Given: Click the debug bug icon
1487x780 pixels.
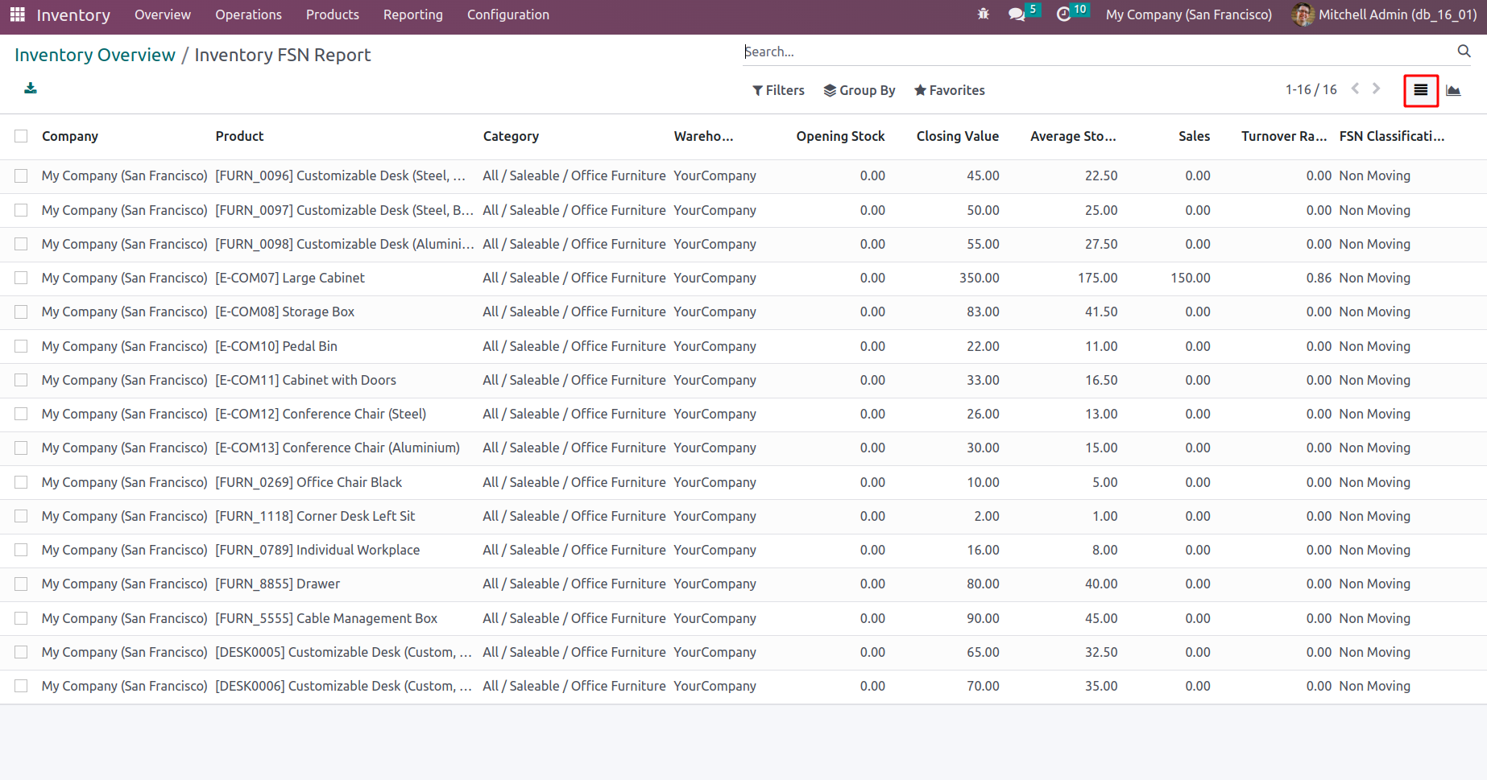Looking at the screenshot, I should tap(983, 14).
